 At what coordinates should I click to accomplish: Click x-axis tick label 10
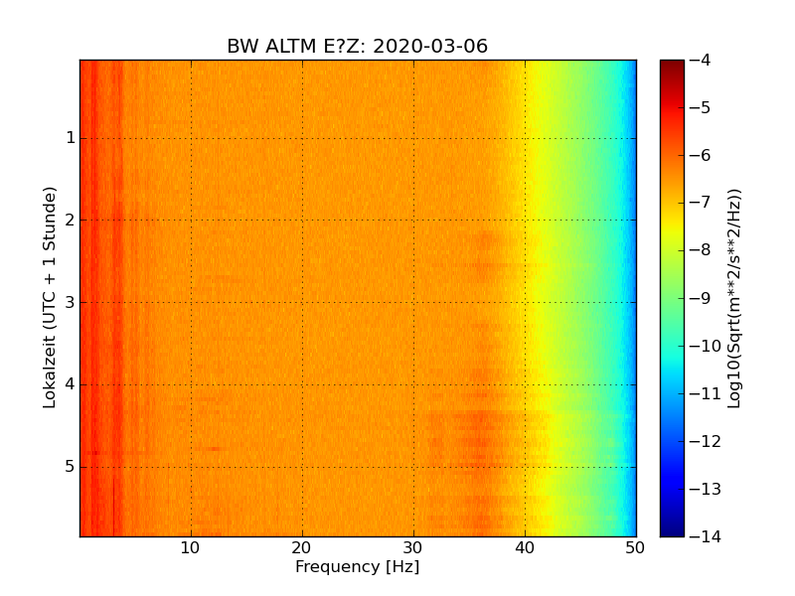pyautogui.click(x=191, y=548)
